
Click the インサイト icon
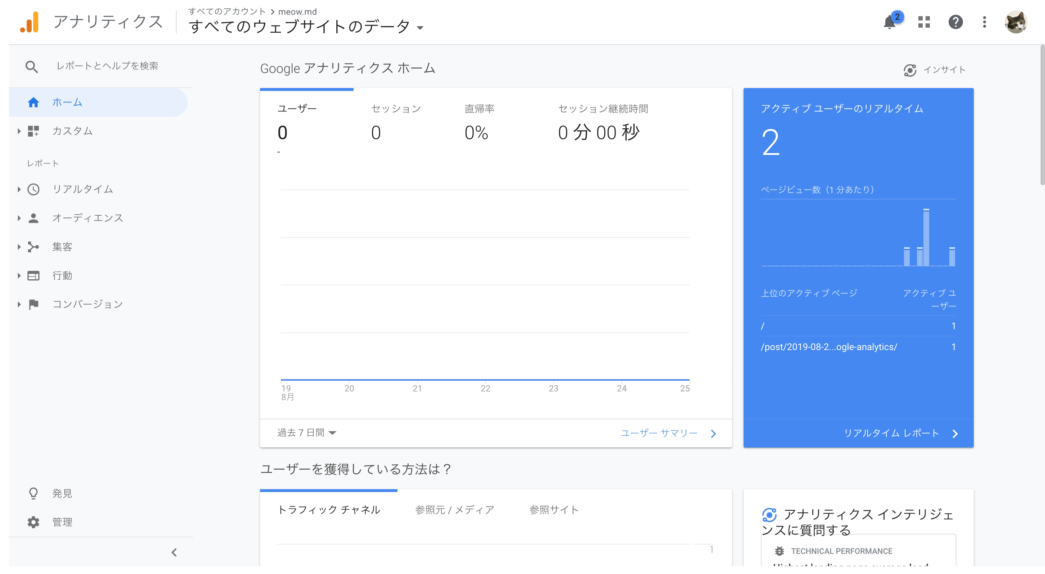[x=910, y=70]
